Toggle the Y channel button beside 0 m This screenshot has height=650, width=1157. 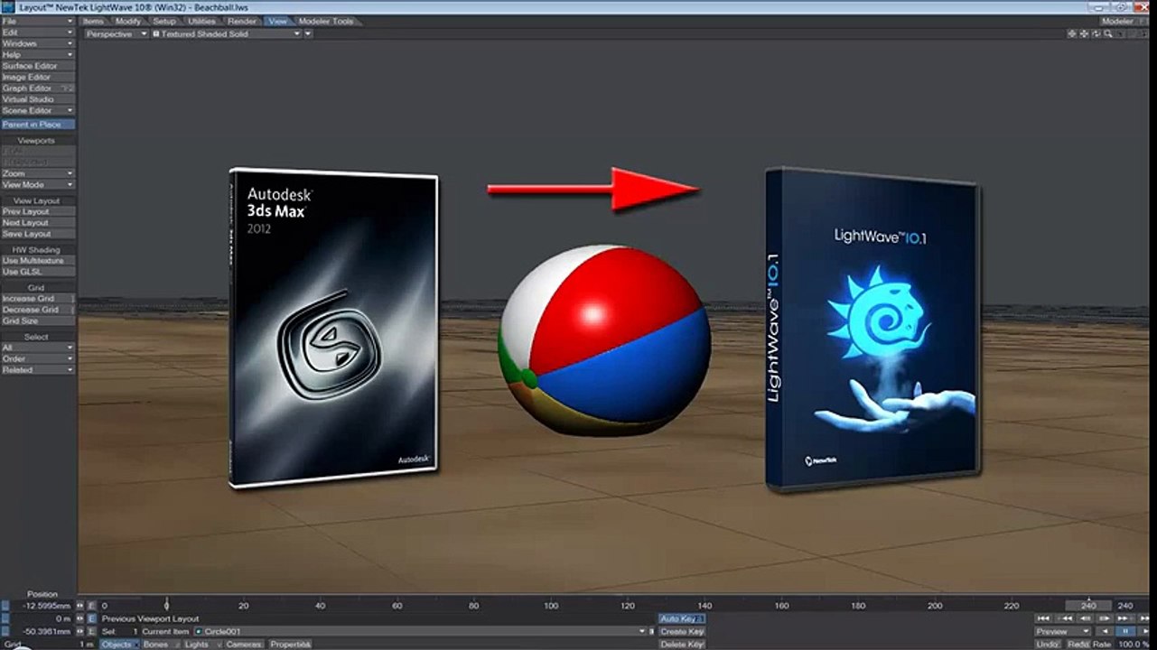click(5, 618)
